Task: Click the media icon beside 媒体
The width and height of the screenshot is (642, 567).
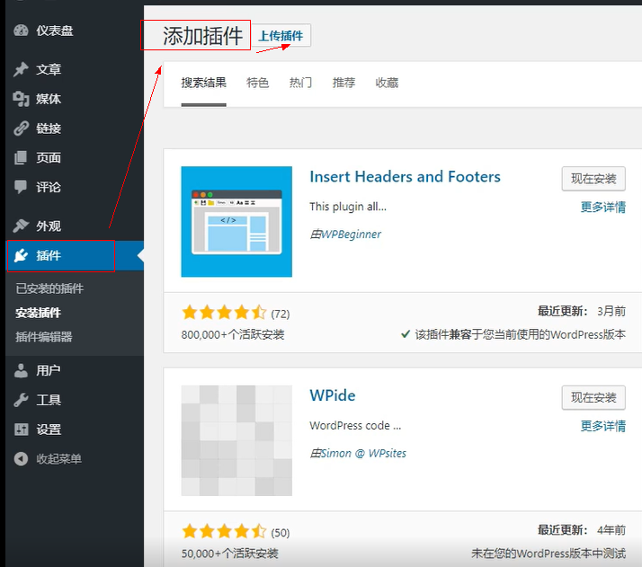Action: [x=21, y=99]
